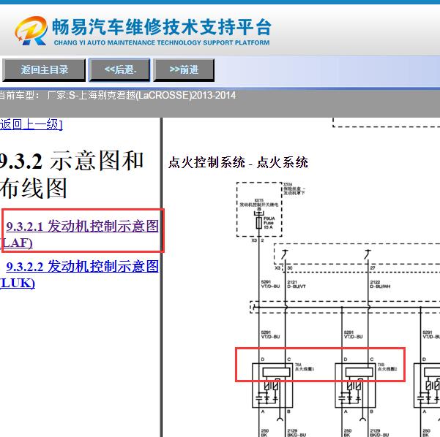Image resolution: width=440 pixels, height=437 pixels.
Task: Click the 点火控制系统 - 点火系统 diagram title
Action: click(238, 162)
